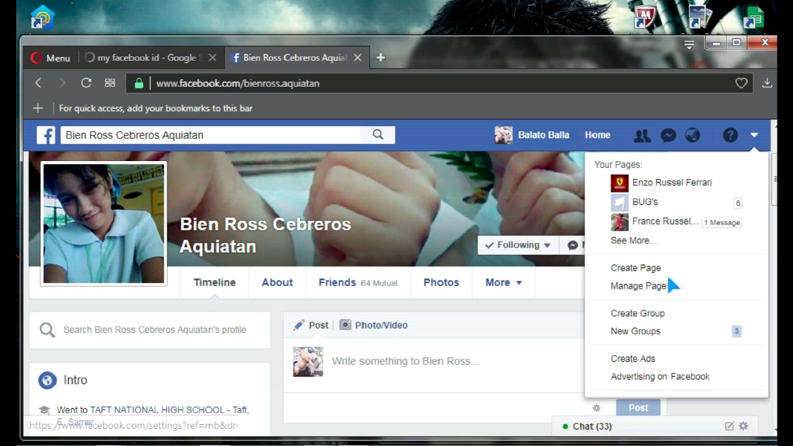Click the Facebook logo icon

pos(46,135)
